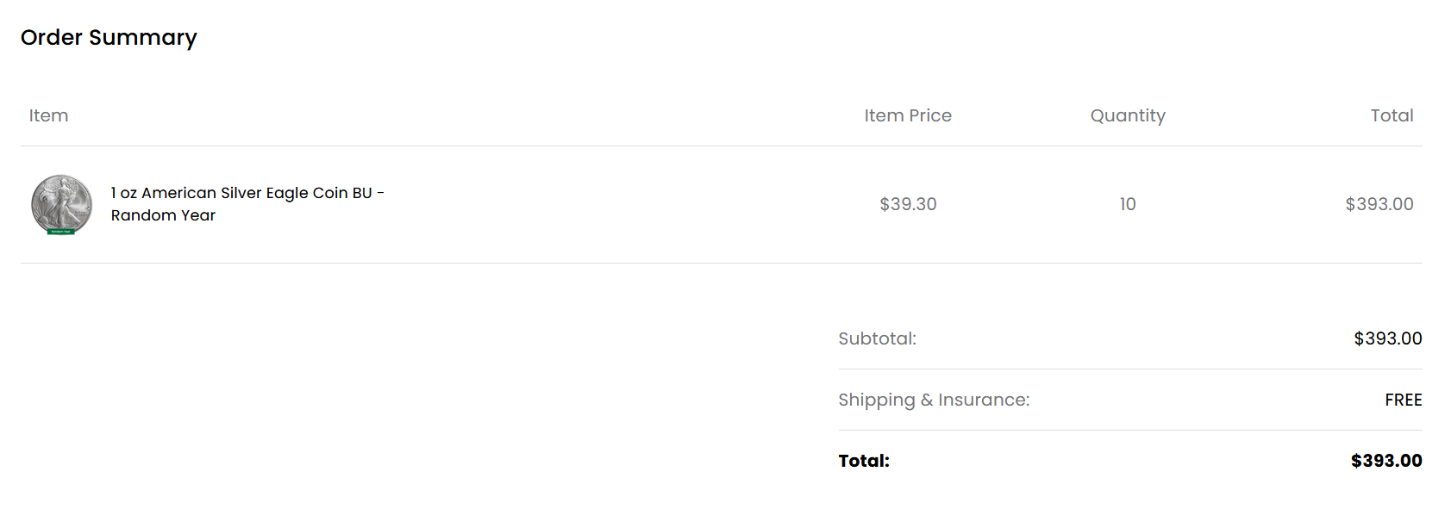Click the green Random Year badge on coin

point(60,231)
